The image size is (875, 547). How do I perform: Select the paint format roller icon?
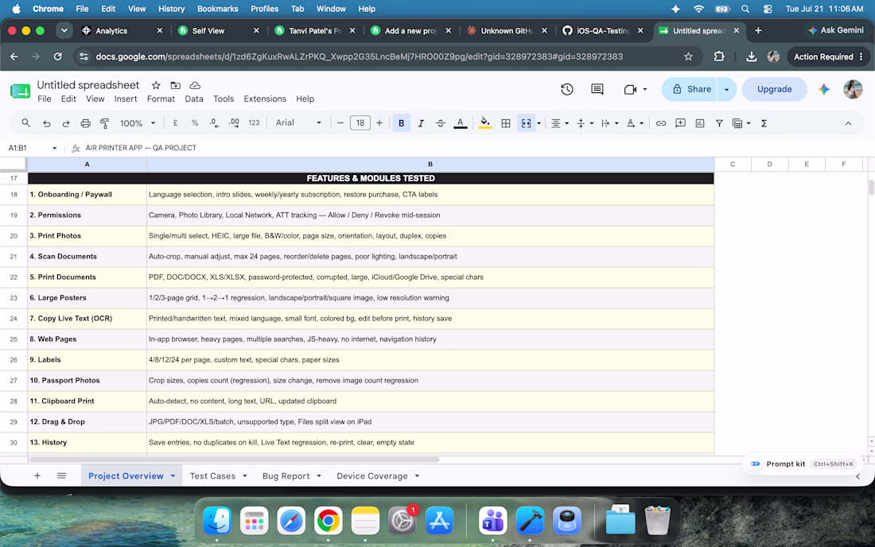pos(104,123)
